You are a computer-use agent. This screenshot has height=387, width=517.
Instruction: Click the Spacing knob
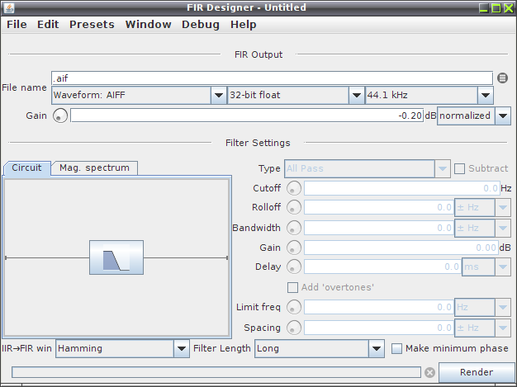coord(293,328)
